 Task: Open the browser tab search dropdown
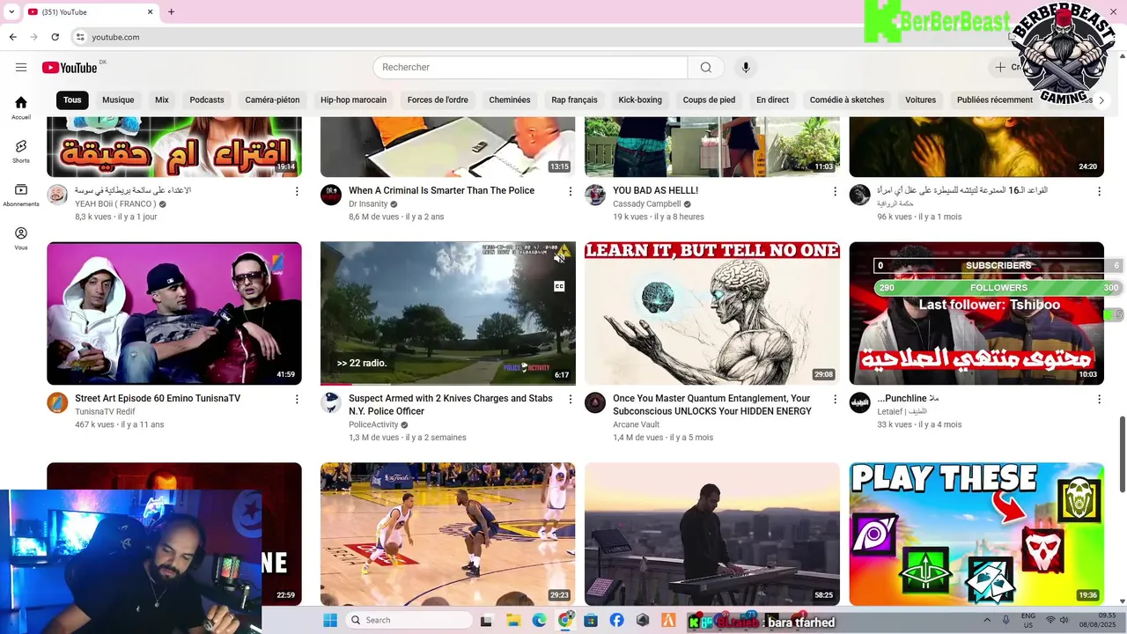11,11
